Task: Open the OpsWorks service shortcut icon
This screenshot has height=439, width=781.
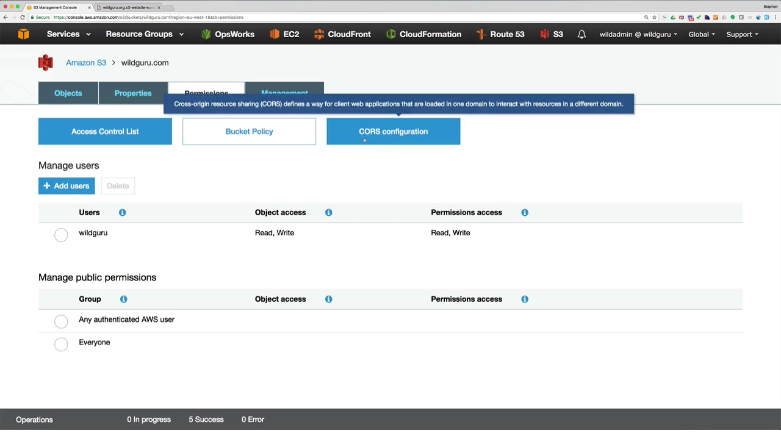Action: point(206,34)
